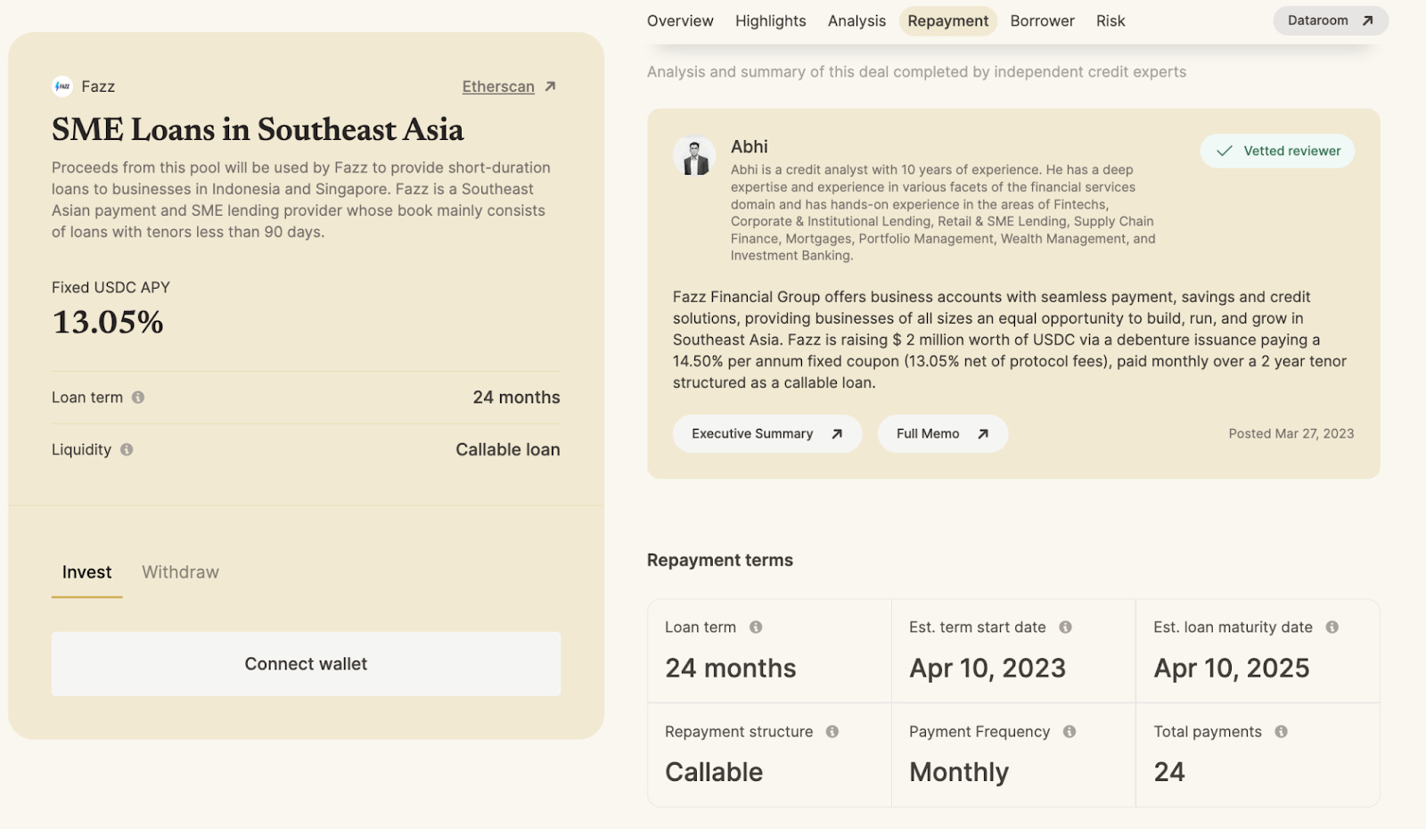Click info icon next to Est. term start date
This screenshot has height=829, width=1426.
tap(1065, 628)
